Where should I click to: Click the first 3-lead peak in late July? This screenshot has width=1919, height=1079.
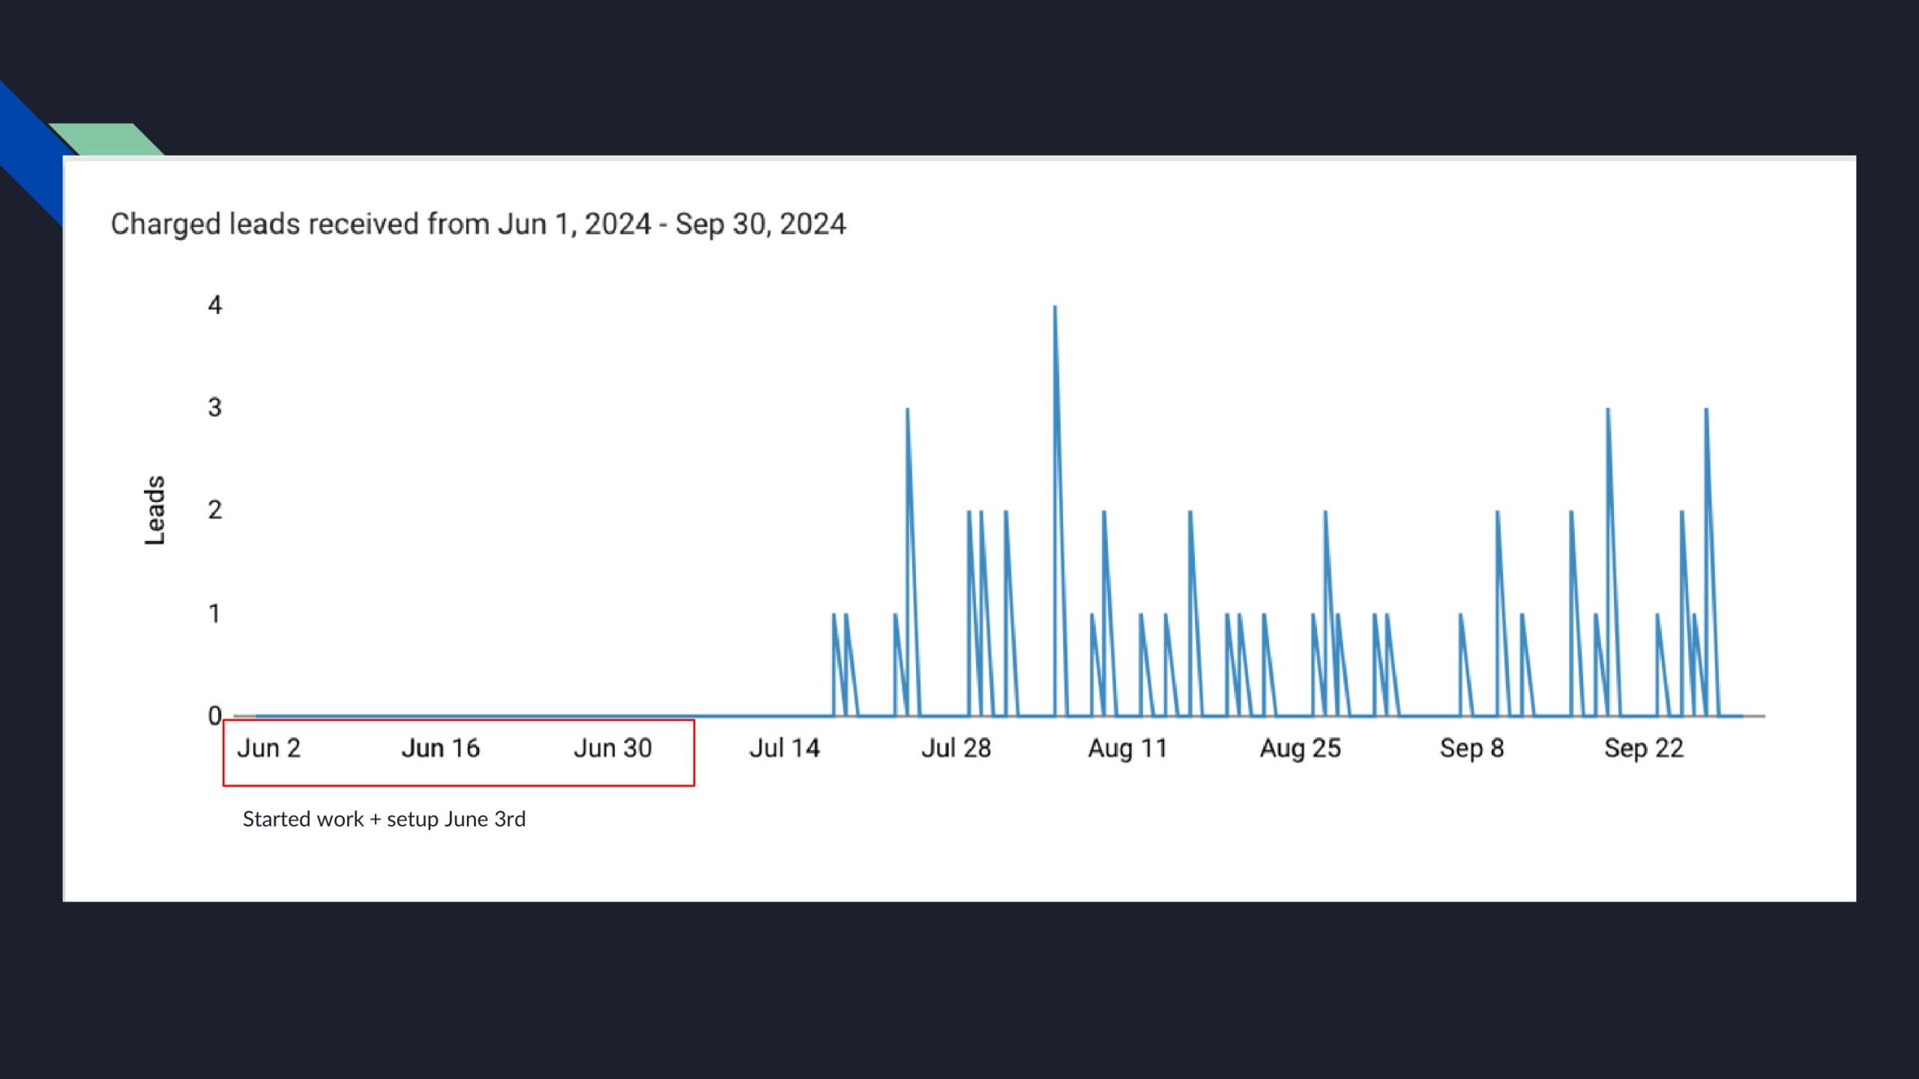[907, 412]
